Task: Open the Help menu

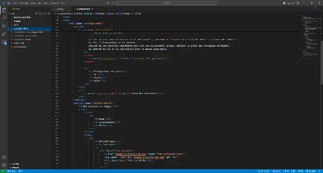Action: click(64, 3)
